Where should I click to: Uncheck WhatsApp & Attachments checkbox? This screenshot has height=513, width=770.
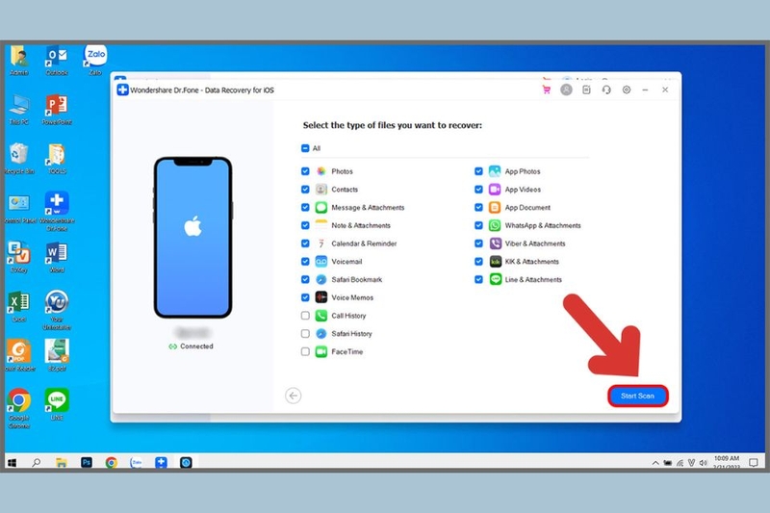(478, 225)
